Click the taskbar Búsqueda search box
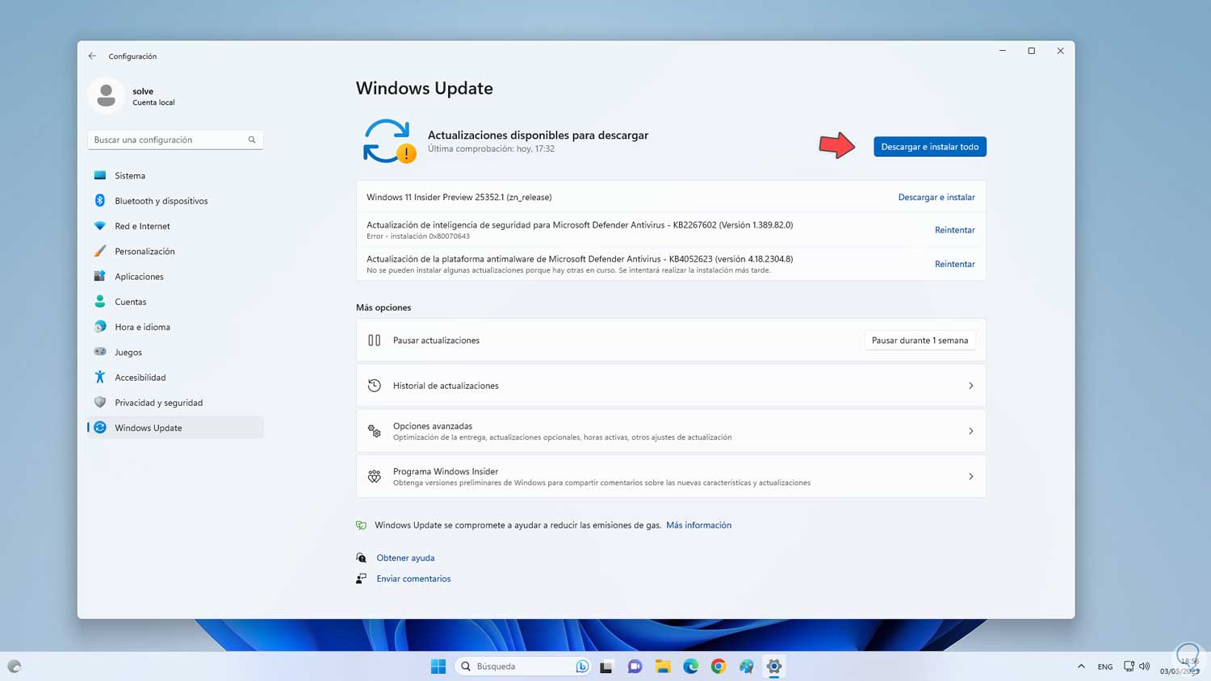 pyautogui.click(x=523, y=666)
